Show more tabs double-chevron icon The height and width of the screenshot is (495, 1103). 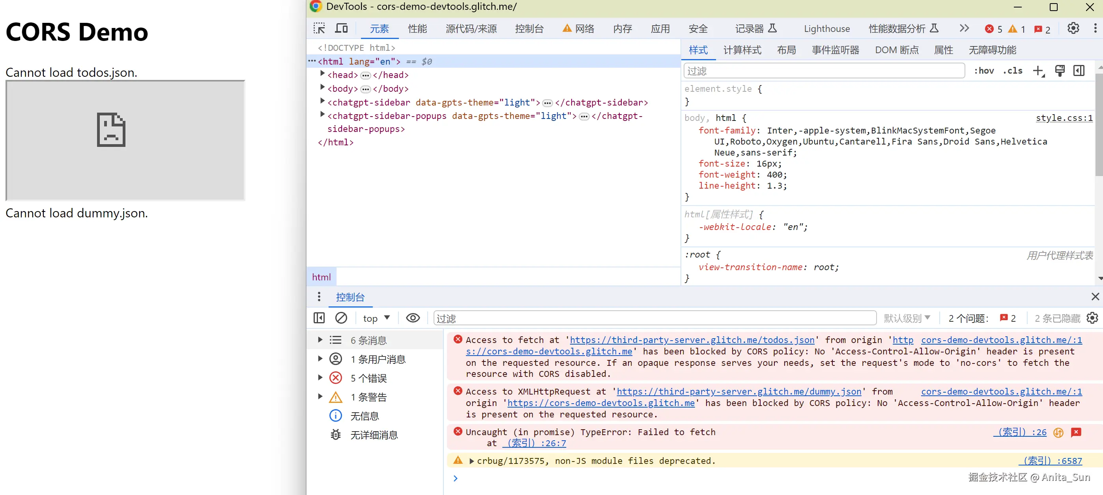click(964, 29)
